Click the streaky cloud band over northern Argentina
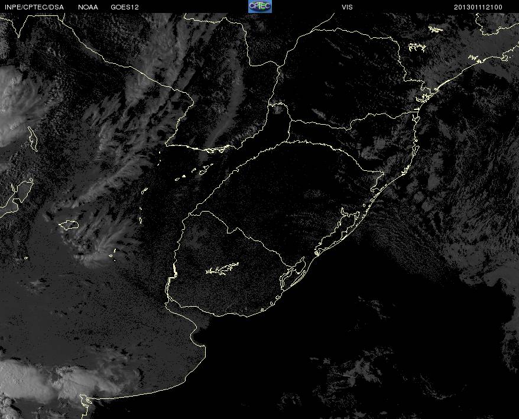The width and height of the screenshot is (519, 419). pyautogui.click(x=118, y=154)
